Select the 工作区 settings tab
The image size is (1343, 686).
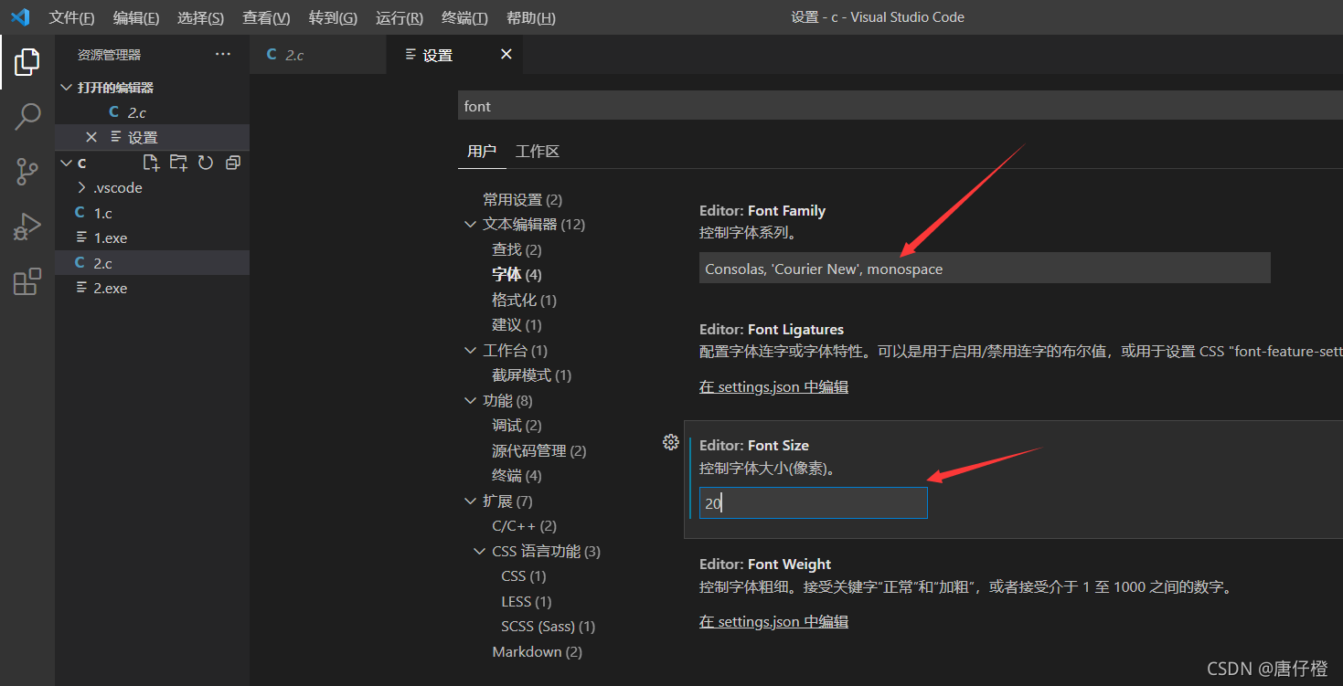537,152
